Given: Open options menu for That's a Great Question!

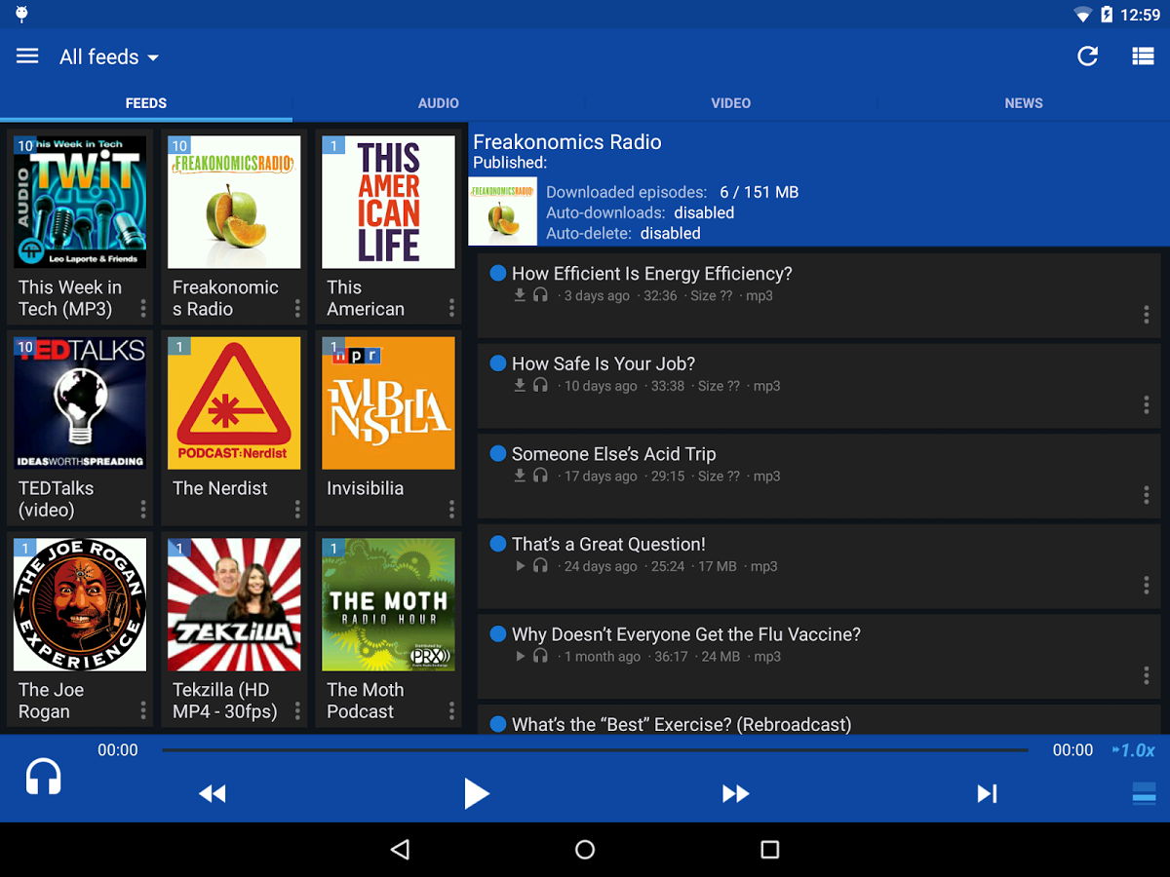Looking at the screenshot, I should (1146, 586).
